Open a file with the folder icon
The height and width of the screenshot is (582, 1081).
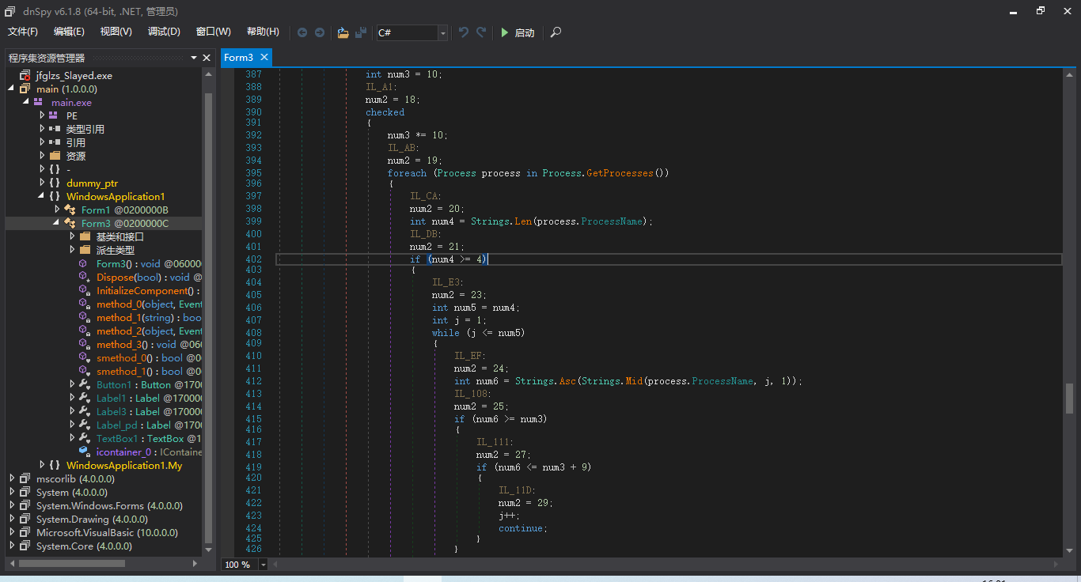click(x=343, y=32)
